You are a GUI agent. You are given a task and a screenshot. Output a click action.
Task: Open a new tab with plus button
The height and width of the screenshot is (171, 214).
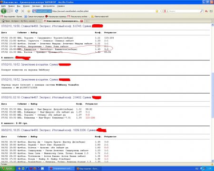pos(87,21)
